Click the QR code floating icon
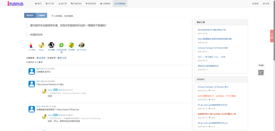 [261, 72]
